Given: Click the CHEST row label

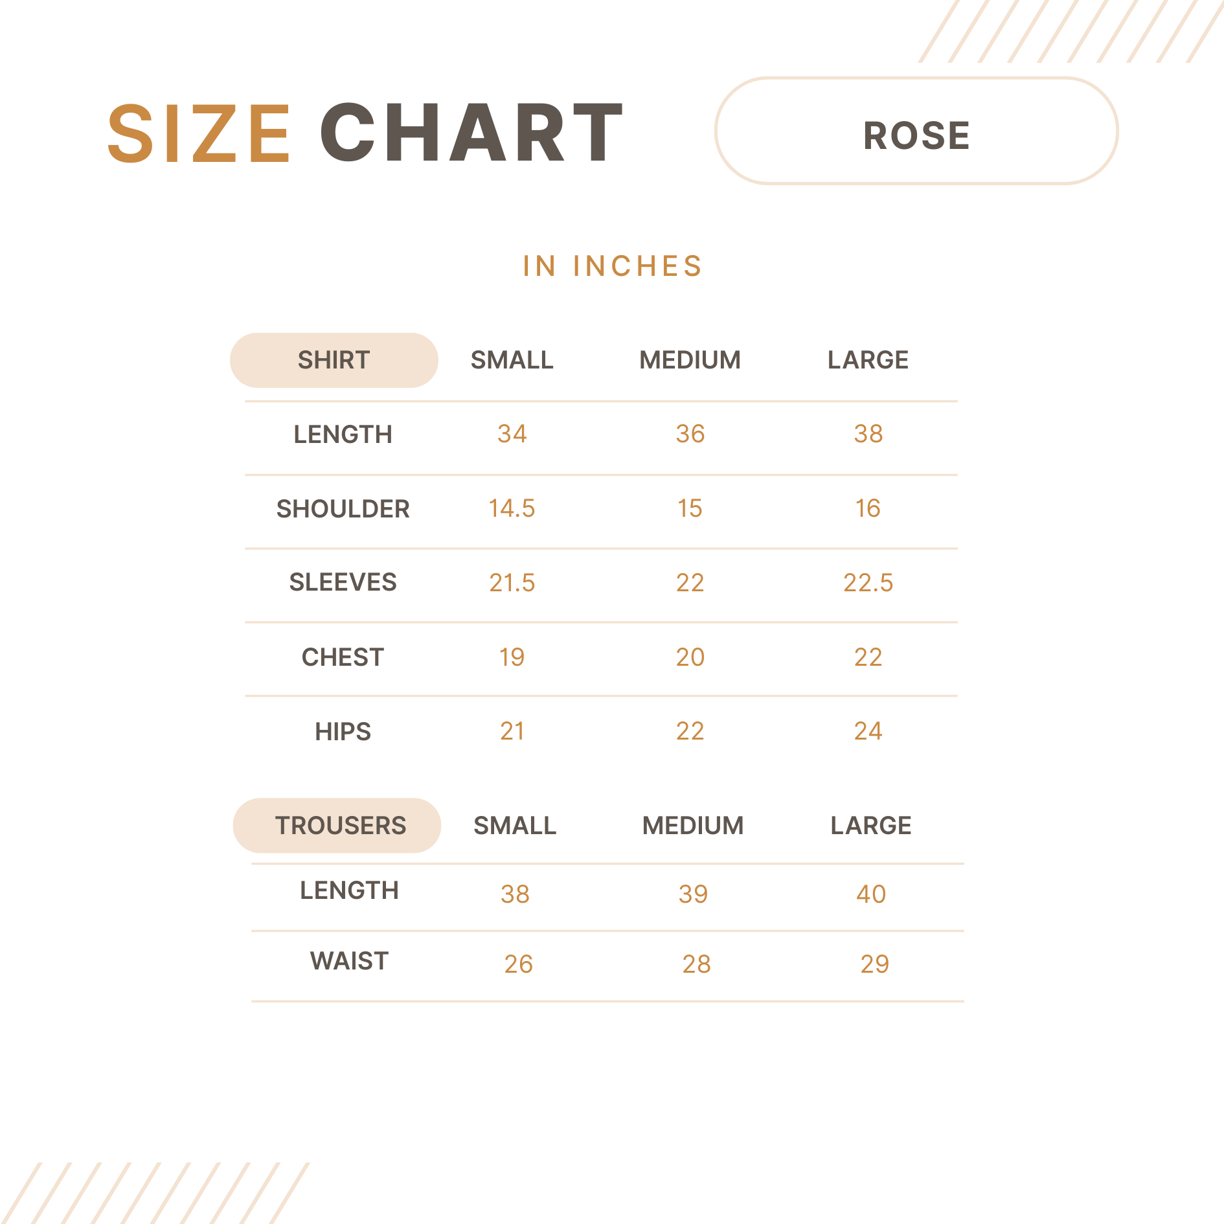Looking at the screenshot, I should click(343, 657).
